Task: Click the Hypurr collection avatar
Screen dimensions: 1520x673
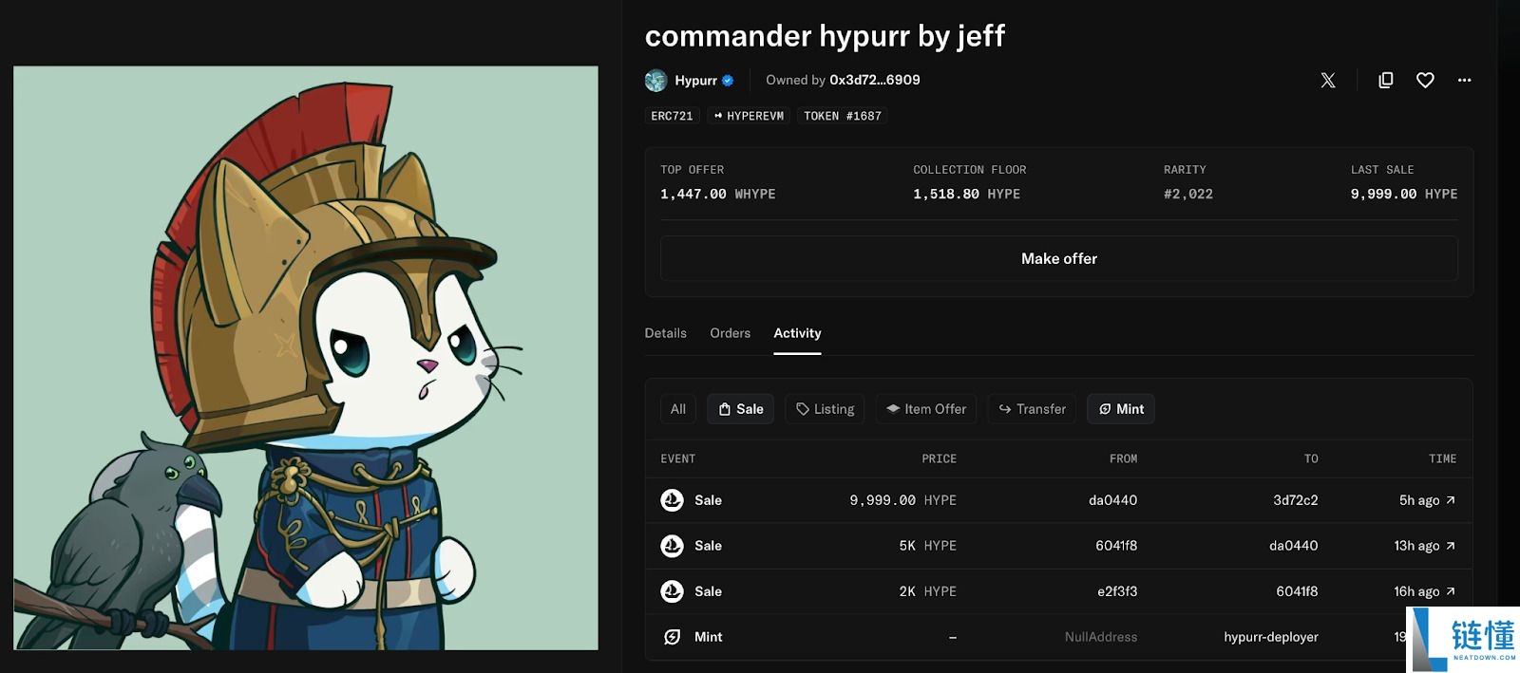Action: (655, 81)
